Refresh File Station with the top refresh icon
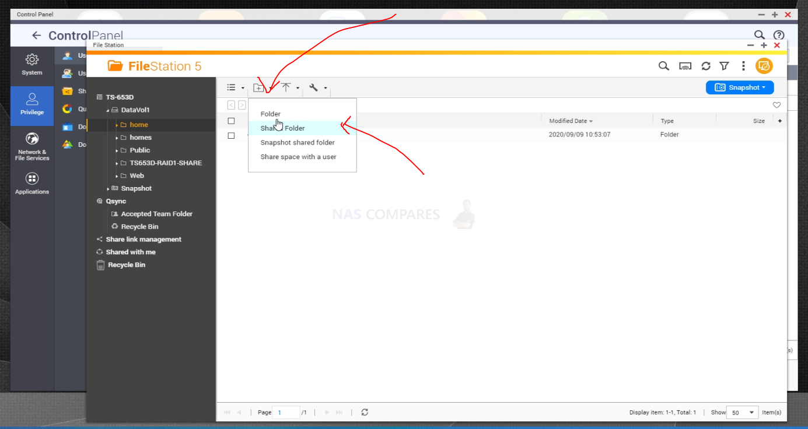The image size is (808, 429). pyautogui.click(x=706, y=66)
